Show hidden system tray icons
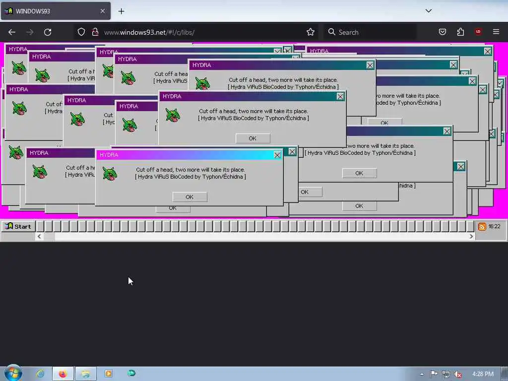The width and height of the screenshot is (508, 381). (422, 374)
